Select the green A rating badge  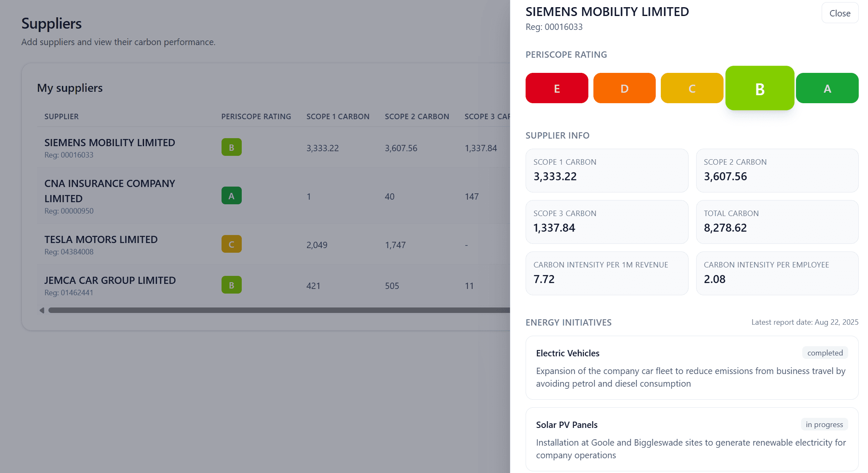827,88
